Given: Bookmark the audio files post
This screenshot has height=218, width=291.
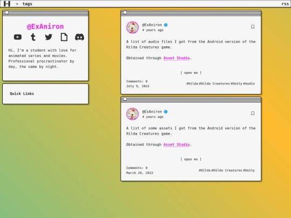Looking at the screenshot, I should point(253,27).
